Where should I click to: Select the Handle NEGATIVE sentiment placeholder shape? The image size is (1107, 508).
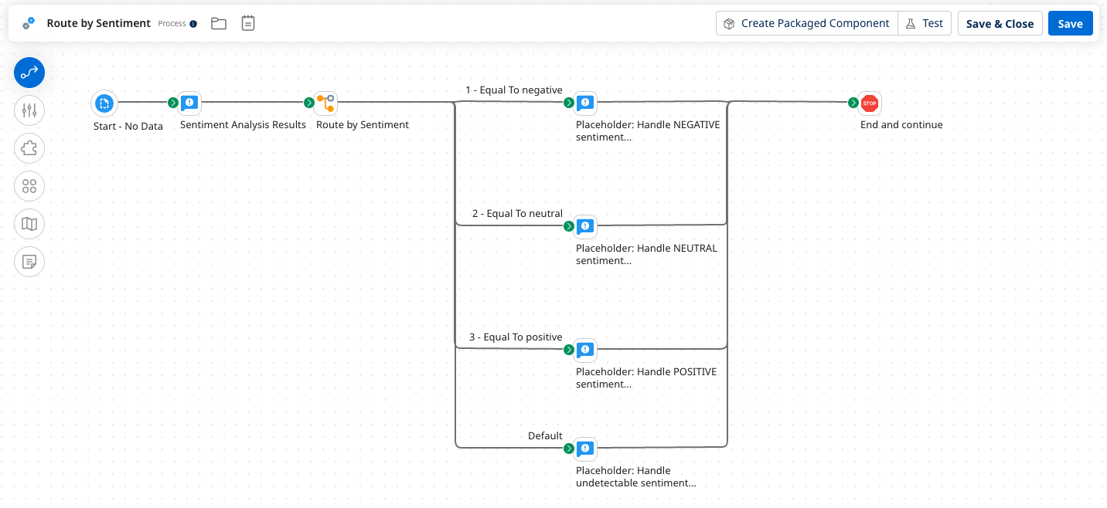pos(585,103)
